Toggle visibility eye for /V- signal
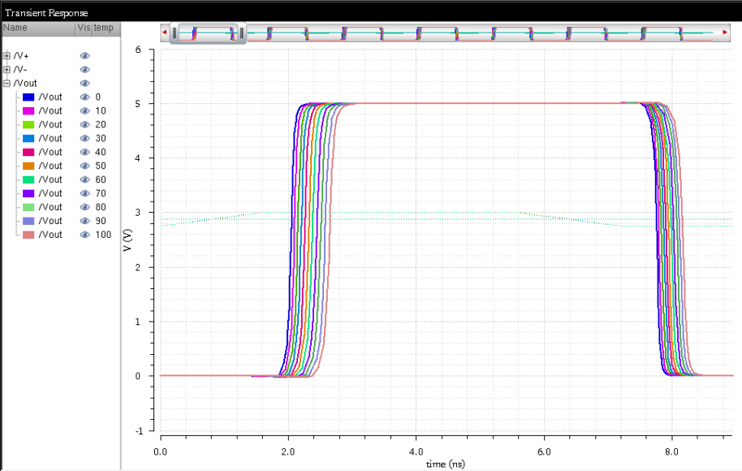Screen dimensions: 742x471 coord(84,70)
